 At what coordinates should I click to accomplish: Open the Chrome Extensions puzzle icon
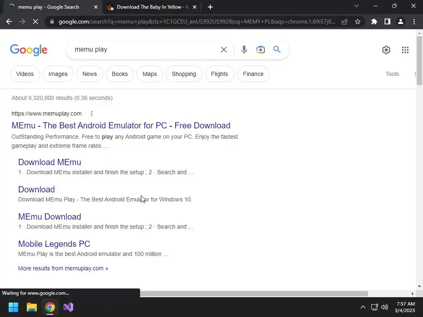[x=374, y=21]
